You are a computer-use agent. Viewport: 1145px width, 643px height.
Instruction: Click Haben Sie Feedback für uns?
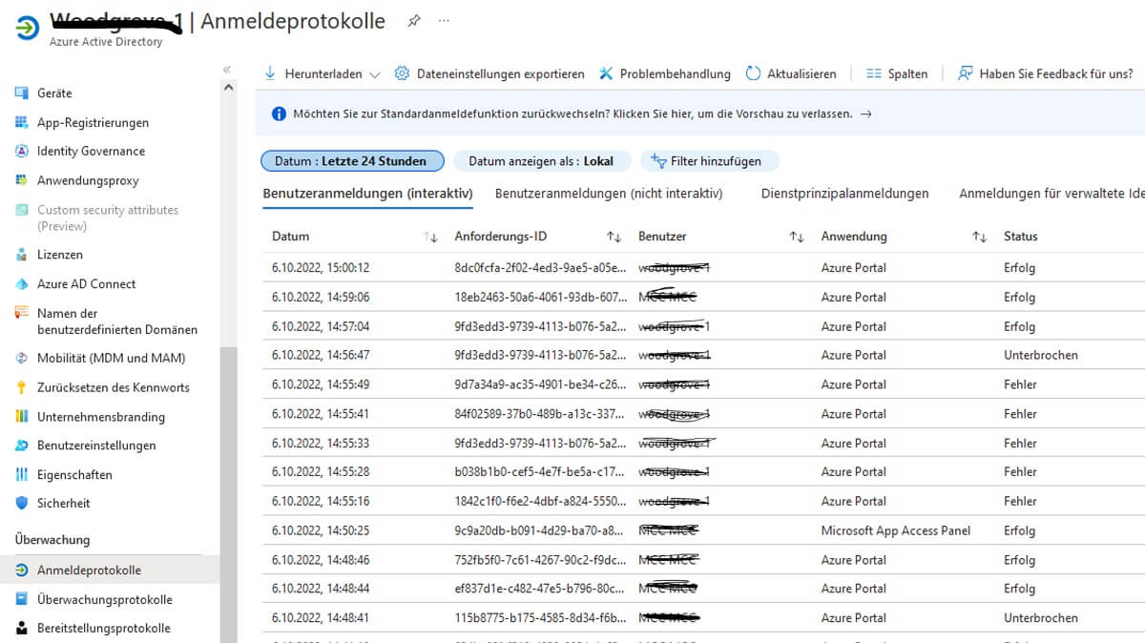[1045, 73]
